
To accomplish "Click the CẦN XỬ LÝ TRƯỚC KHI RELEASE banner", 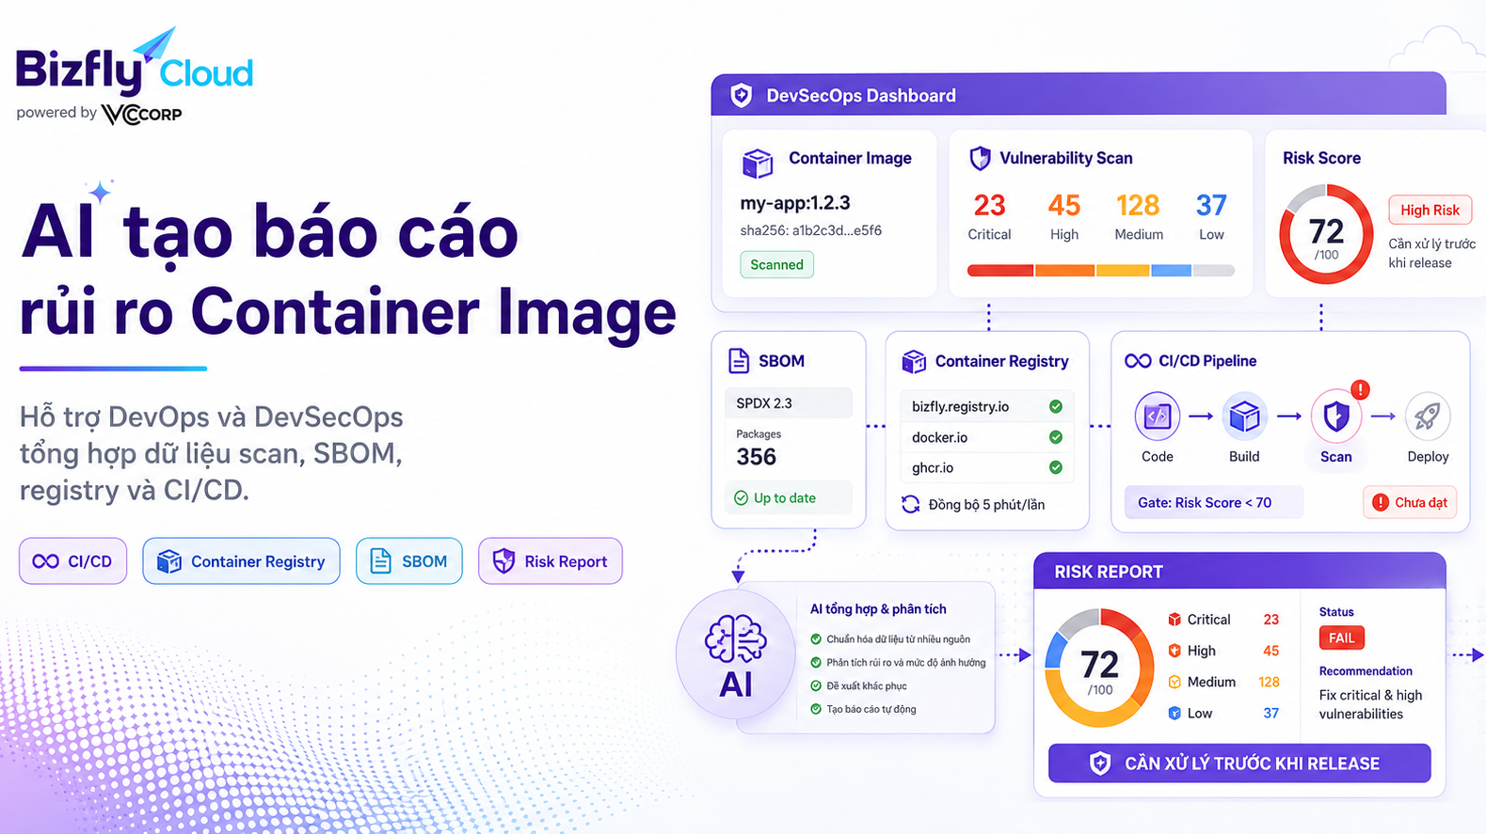I will pos(1239,763).
